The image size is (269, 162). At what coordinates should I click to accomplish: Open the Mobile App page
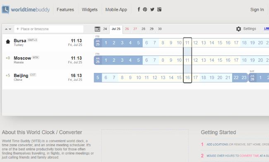click(x=116, y=10)
